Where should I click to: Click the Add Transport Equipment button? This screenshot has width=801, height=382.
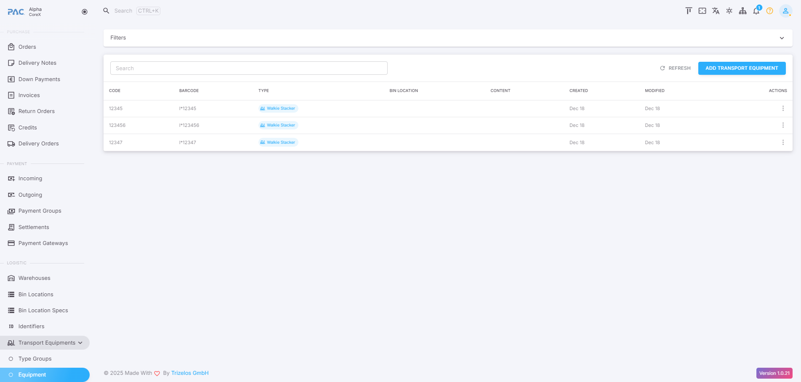coord(742,68)
